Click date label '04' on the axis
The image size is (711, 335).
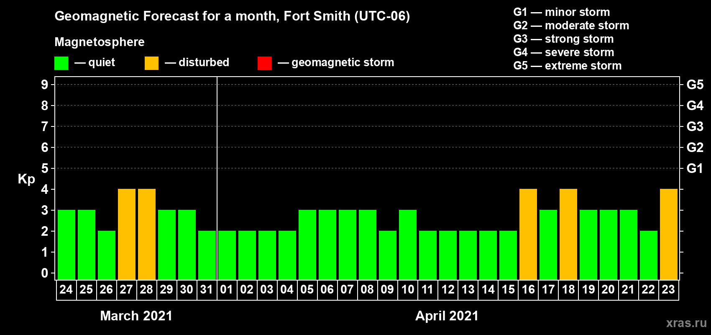click(x=287, y=290)
